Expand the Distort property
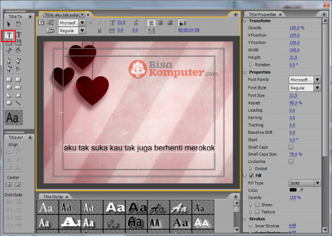 [251, 168]
